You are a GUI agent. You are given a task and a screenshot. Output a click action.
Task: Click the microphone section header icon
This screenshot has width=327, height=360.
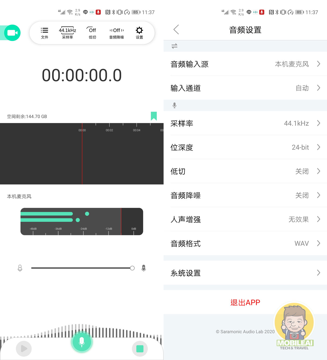point(174,105)
